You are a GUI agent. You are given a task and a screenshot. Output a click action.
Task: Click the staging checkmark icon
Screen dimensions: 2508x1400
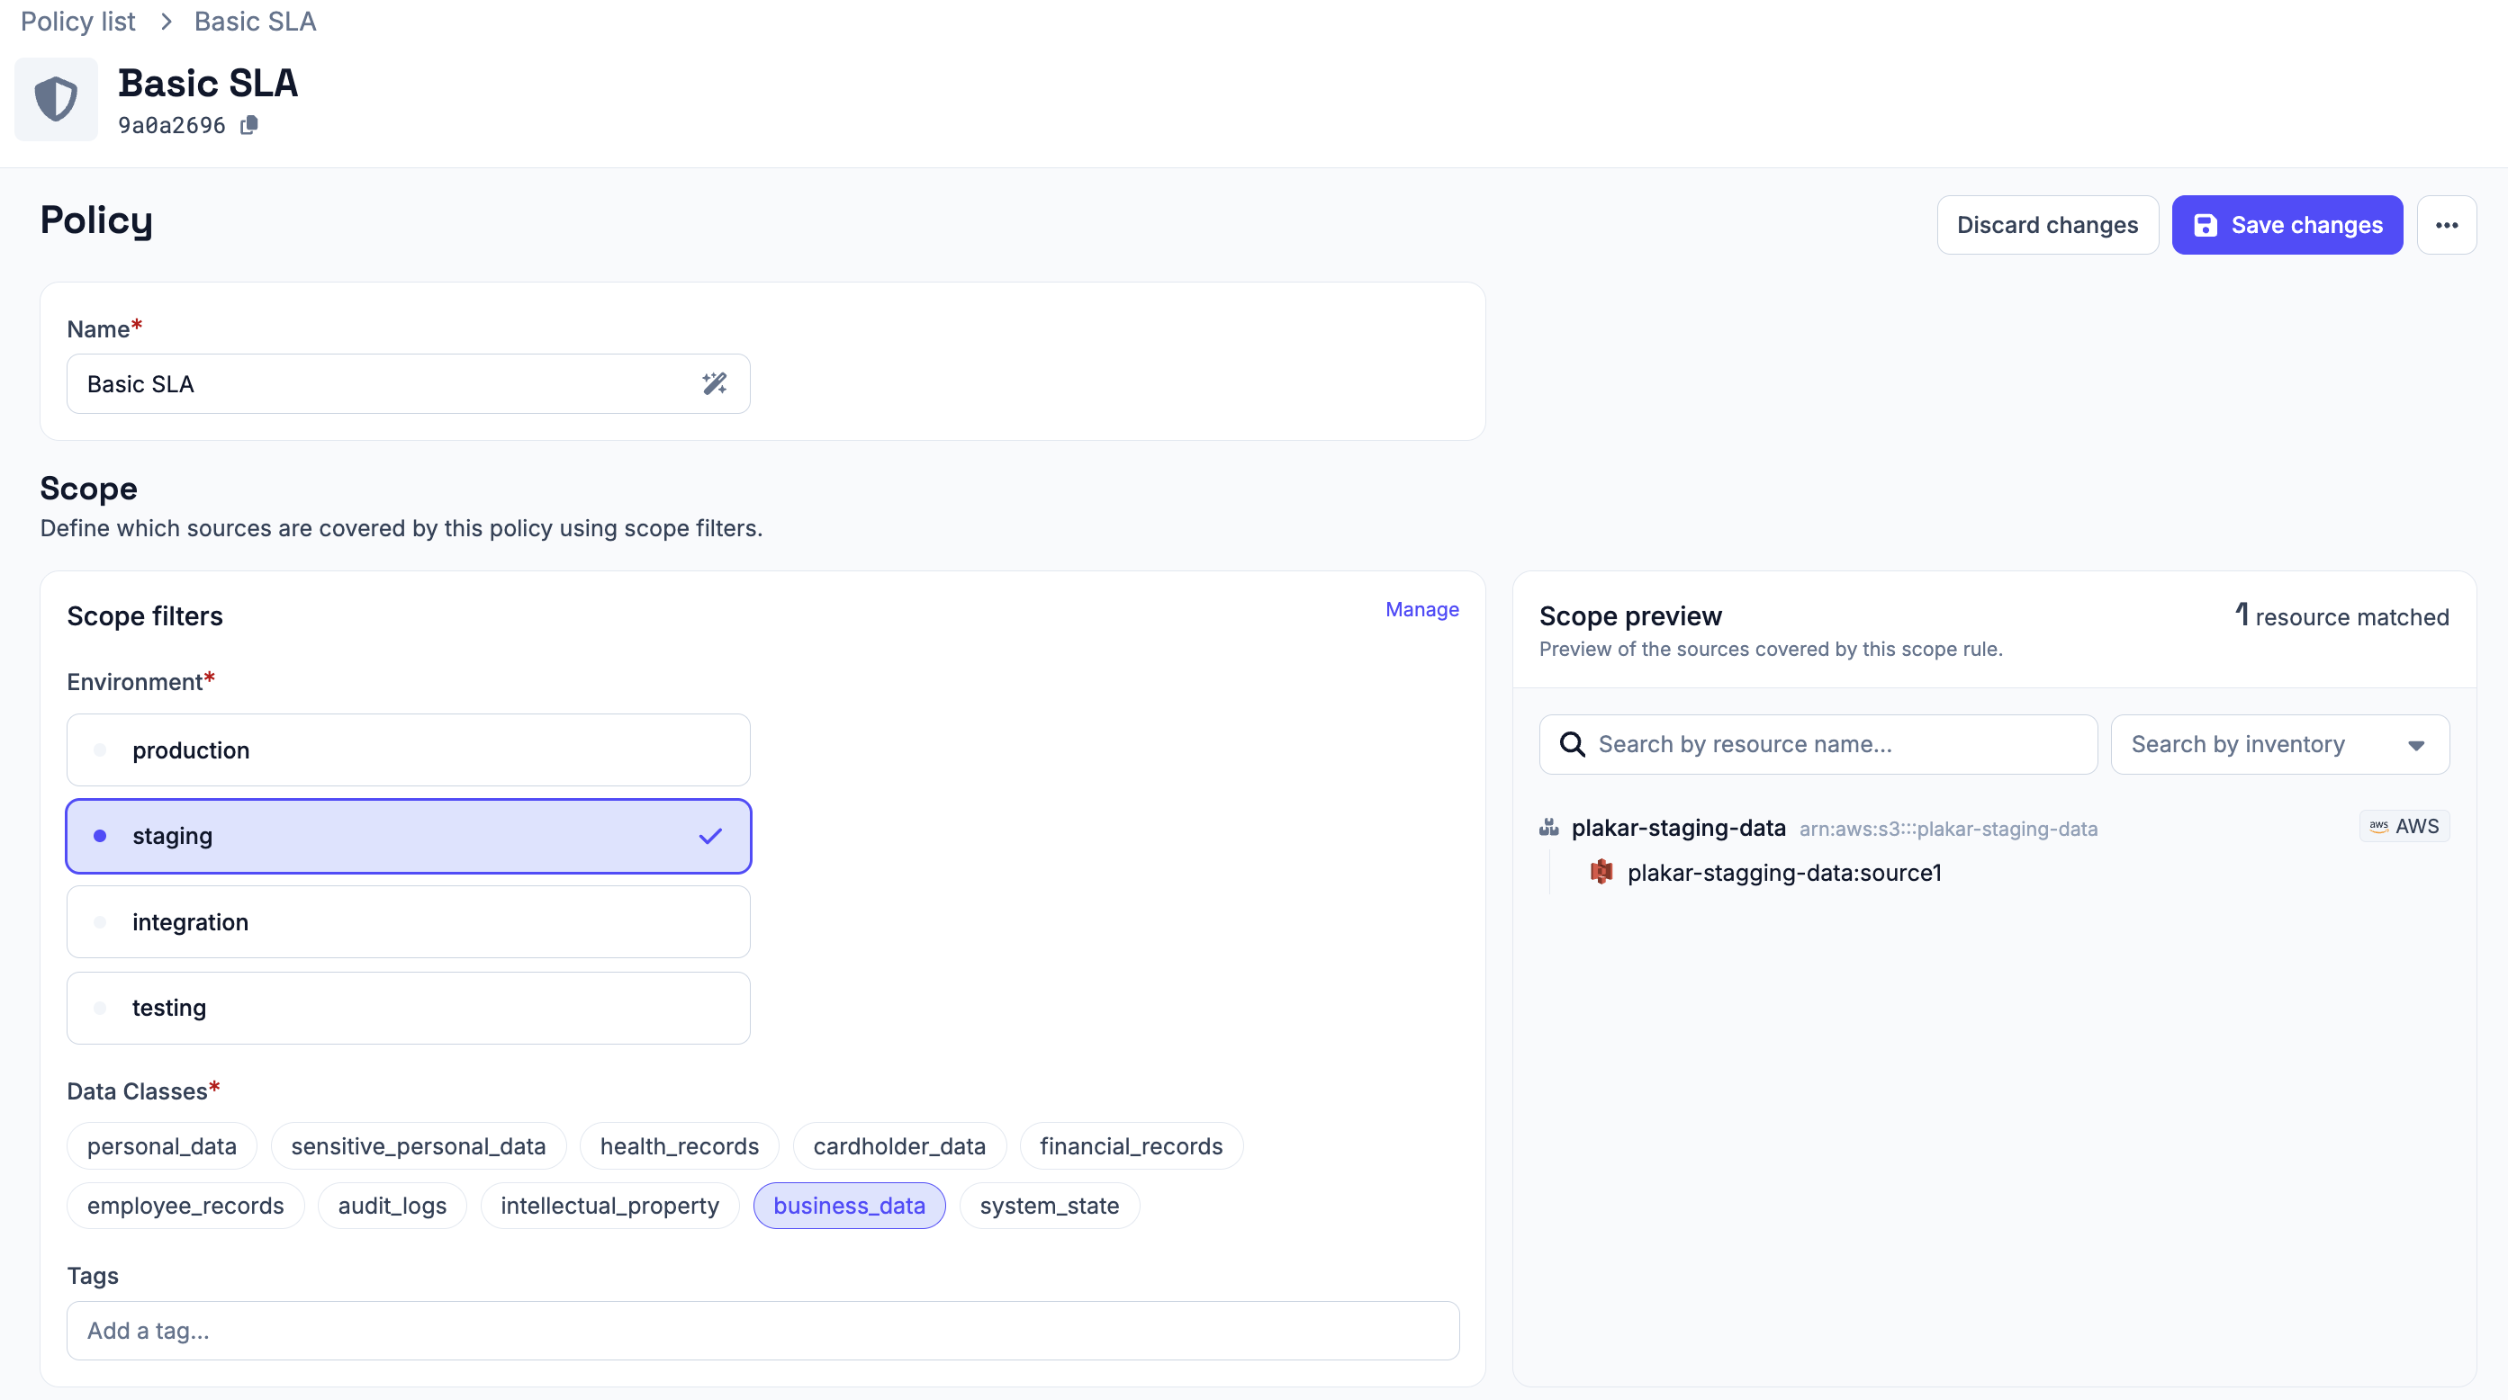[711, 836]
